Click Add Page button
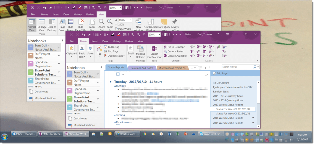This screenshot has width=315, height=145. coord(220,73)
